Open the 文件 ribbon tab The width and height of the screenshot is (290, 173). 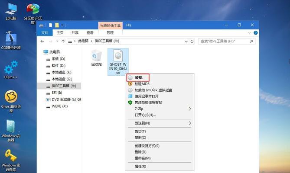[45, 33]
